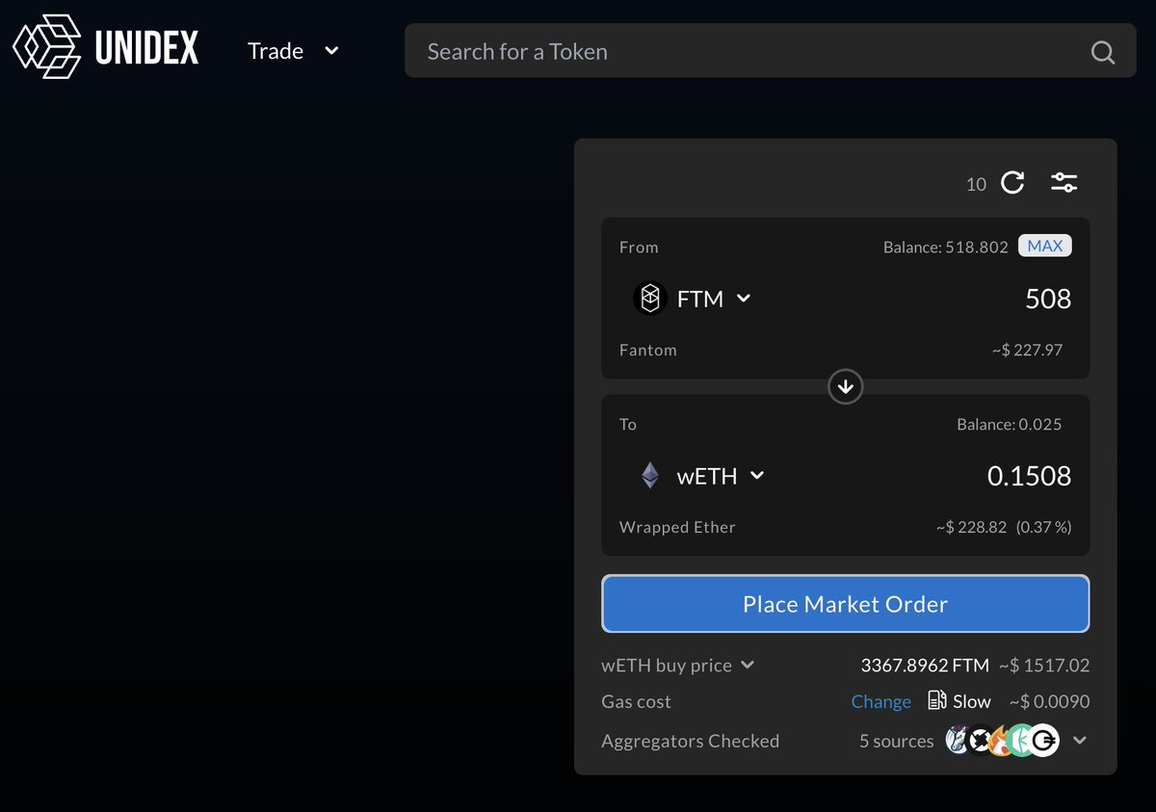1156x812 pixels.
Task: Edit the To amount 0.1508
Action: tap(1029, 476)
